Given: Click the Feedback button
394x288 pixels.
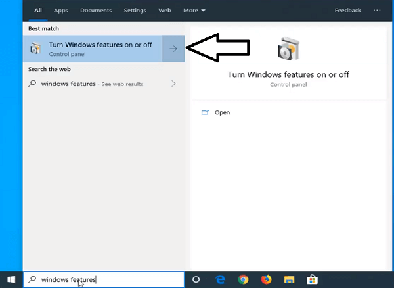Looking at the screenshot, I should 348,11.
